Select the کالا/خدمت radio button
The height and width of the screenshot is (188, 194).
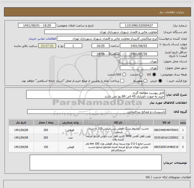point(124,74)
